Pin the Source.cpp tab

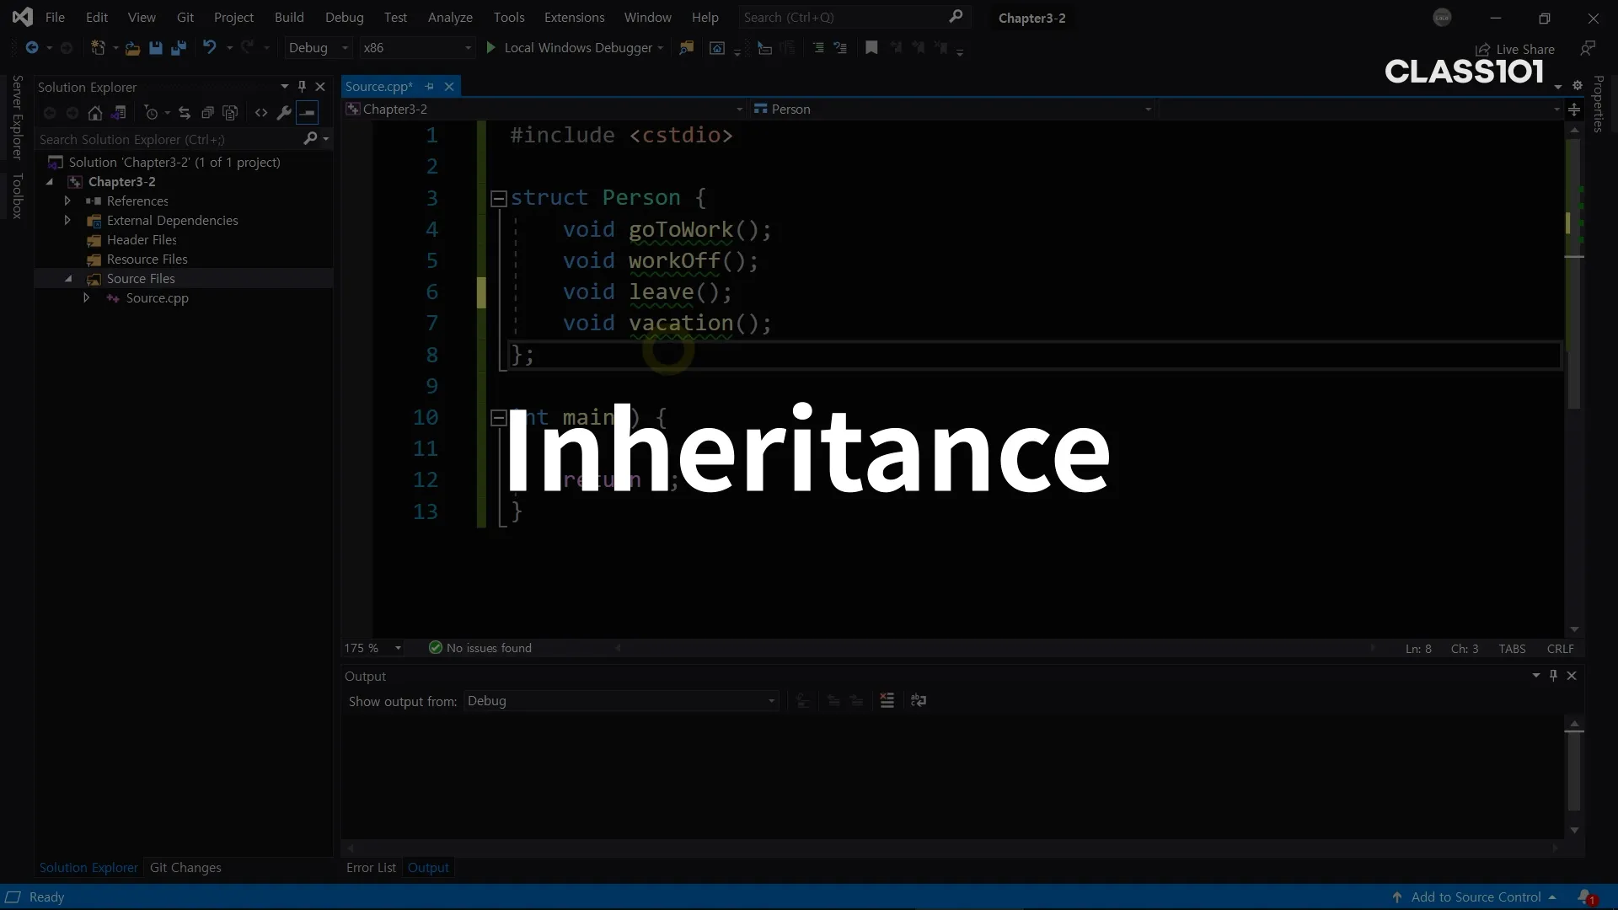click(x=430, y=87)
